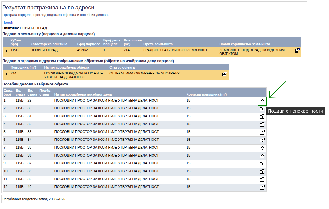Open property details for parcel 4920/2
Image resolution: width=329 pixels, height=209 pixels.
pyautogui.click(x=297, y=51)
